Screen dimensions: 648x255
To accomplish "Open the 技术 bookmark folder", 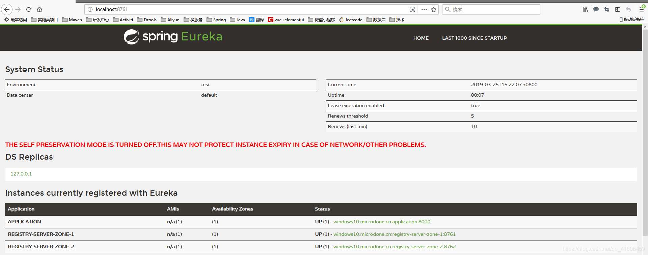I will (397, 20).
